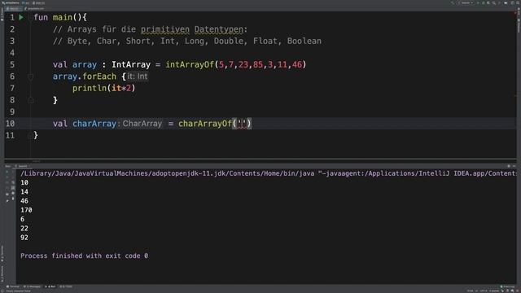Click the up-arrow icon in Run panel

pos(13,172)
